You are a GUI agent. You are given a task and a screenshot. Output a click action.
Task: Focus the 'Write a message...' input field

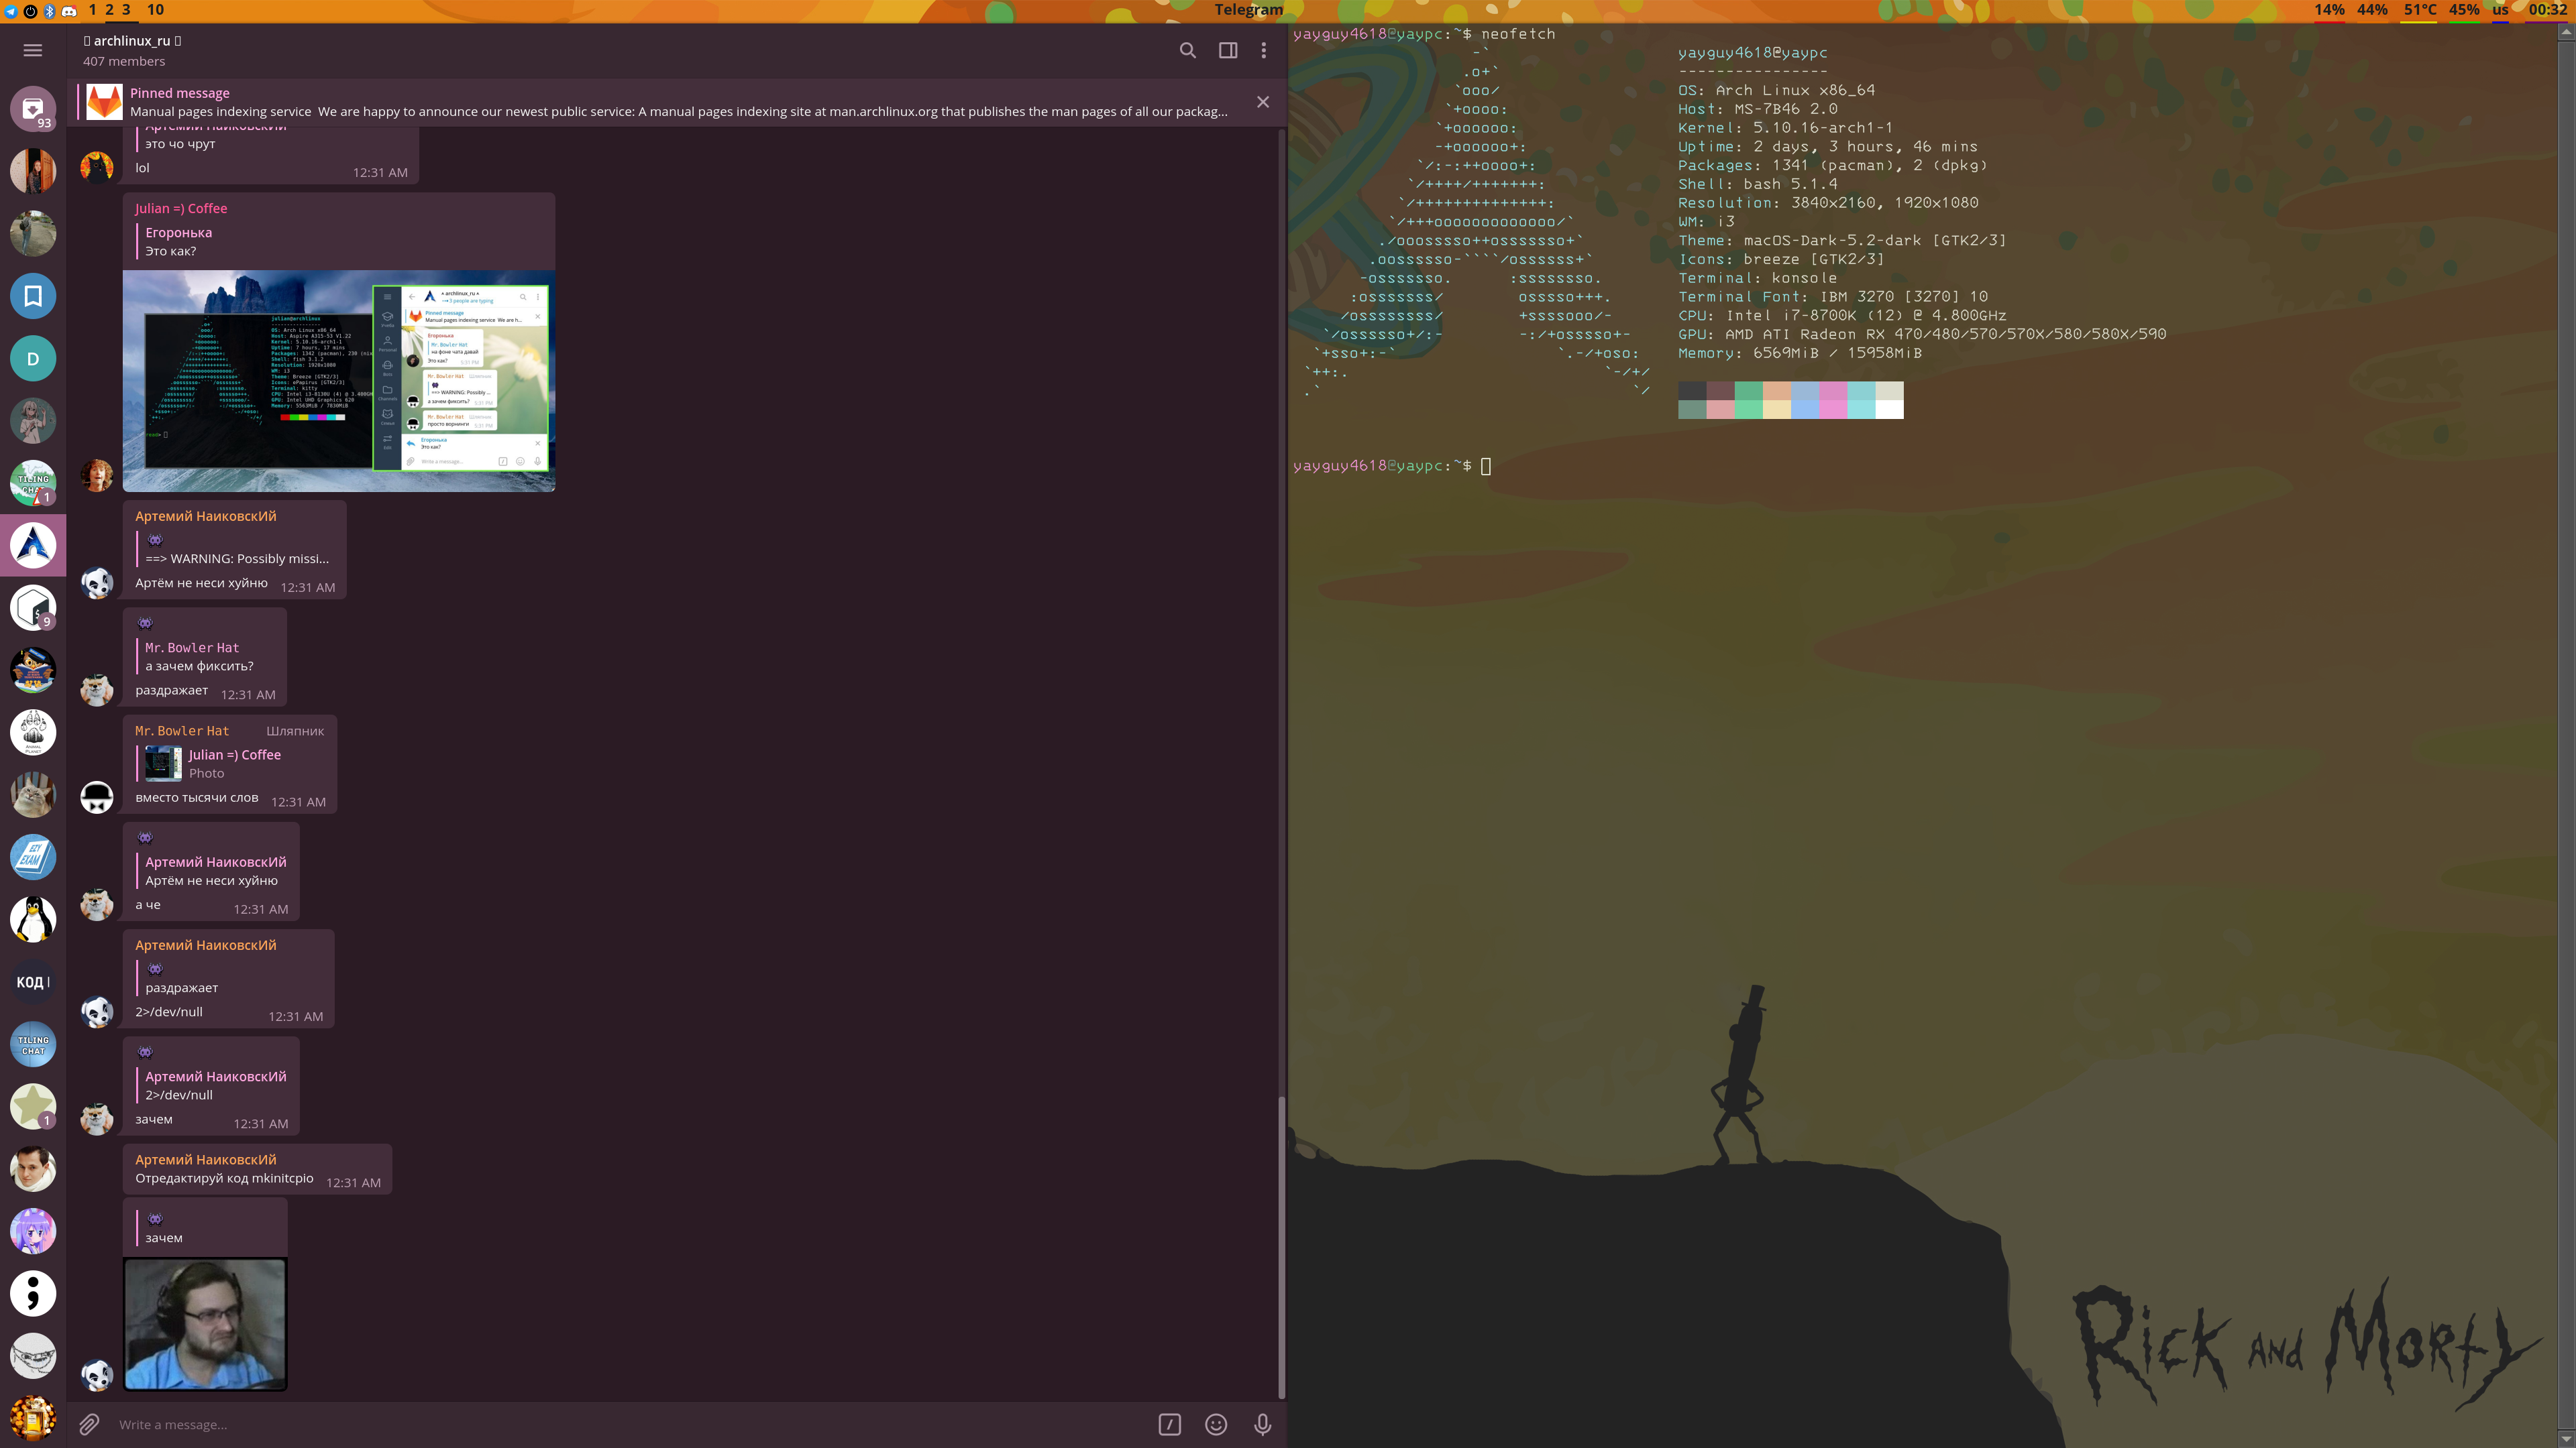630,1425
